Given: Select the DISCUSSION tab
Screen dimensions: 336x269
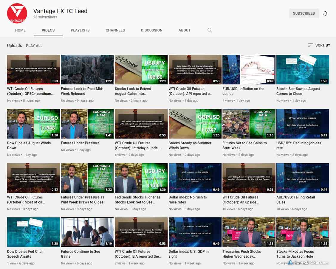Looking at the screenshot, I should point(151,30).
